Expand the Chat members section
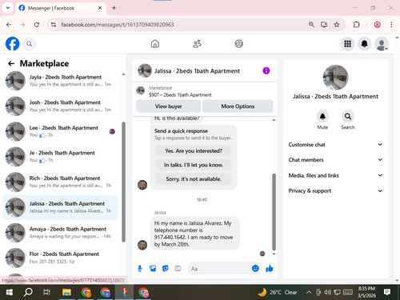 (x=335, y=160)
